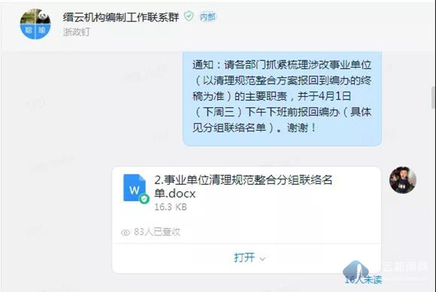Open file 2.事业单位清理规范整合分组联络名单.docx

(x=244, y=186)
